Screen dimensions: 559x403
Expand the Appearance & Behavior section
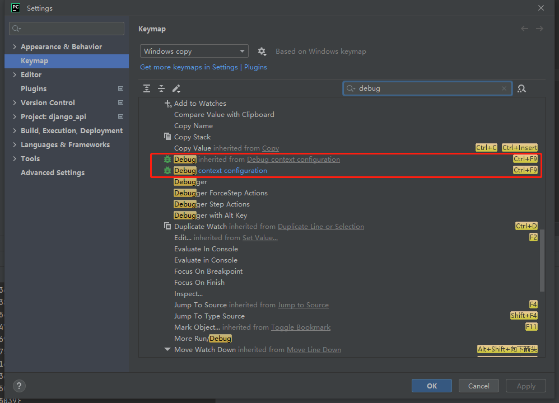pos(15,47)
